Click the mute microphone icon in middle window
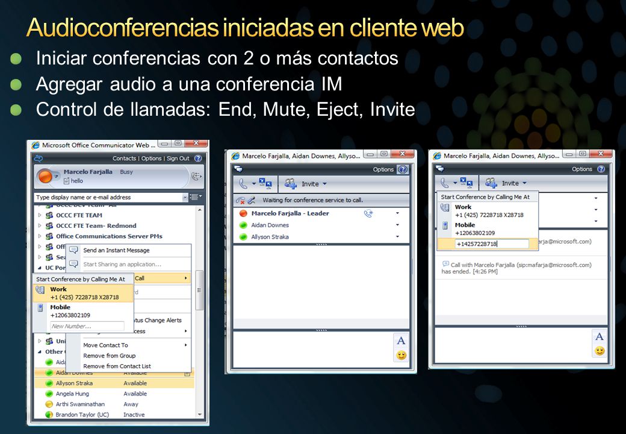The image size is (626, 434). 251,200
